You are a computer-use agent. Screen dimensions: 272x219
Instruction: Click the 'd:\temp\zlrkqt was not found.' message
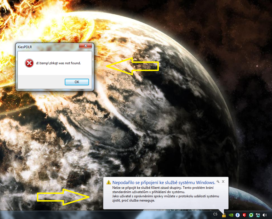click(59, 63)
